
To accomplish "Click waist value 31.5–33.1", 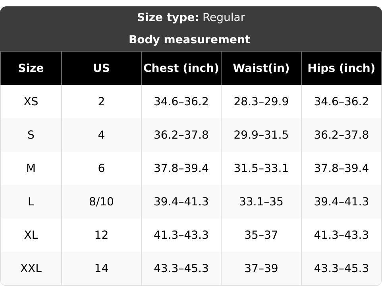I will click(261, 168).
